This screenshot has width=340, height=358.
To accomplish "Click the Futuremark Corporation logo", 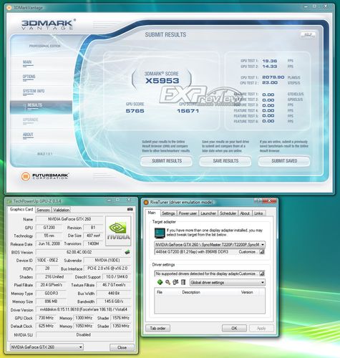I will coord(45,176).
